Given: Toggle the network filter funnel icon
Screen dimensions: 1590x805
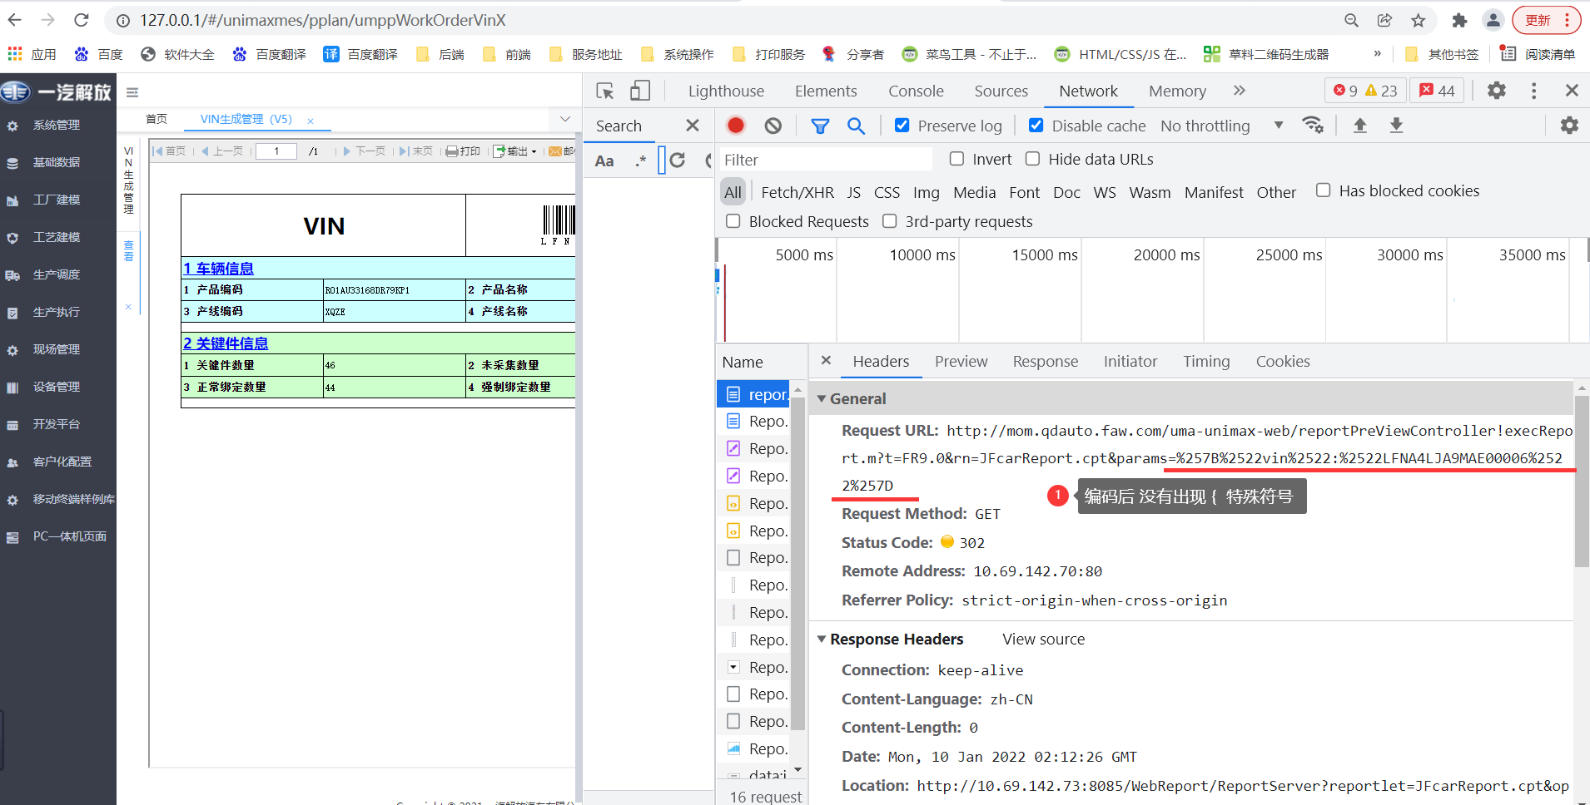Looking at the screenshot, I should pos(820,126).
